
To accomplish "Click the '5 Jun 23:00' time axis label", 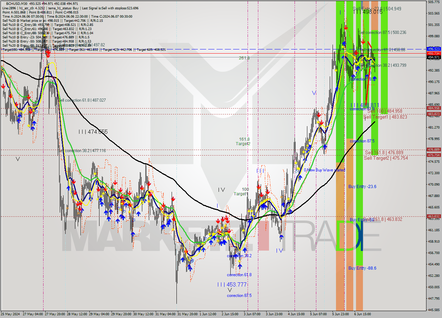I will tap(340, 314).
